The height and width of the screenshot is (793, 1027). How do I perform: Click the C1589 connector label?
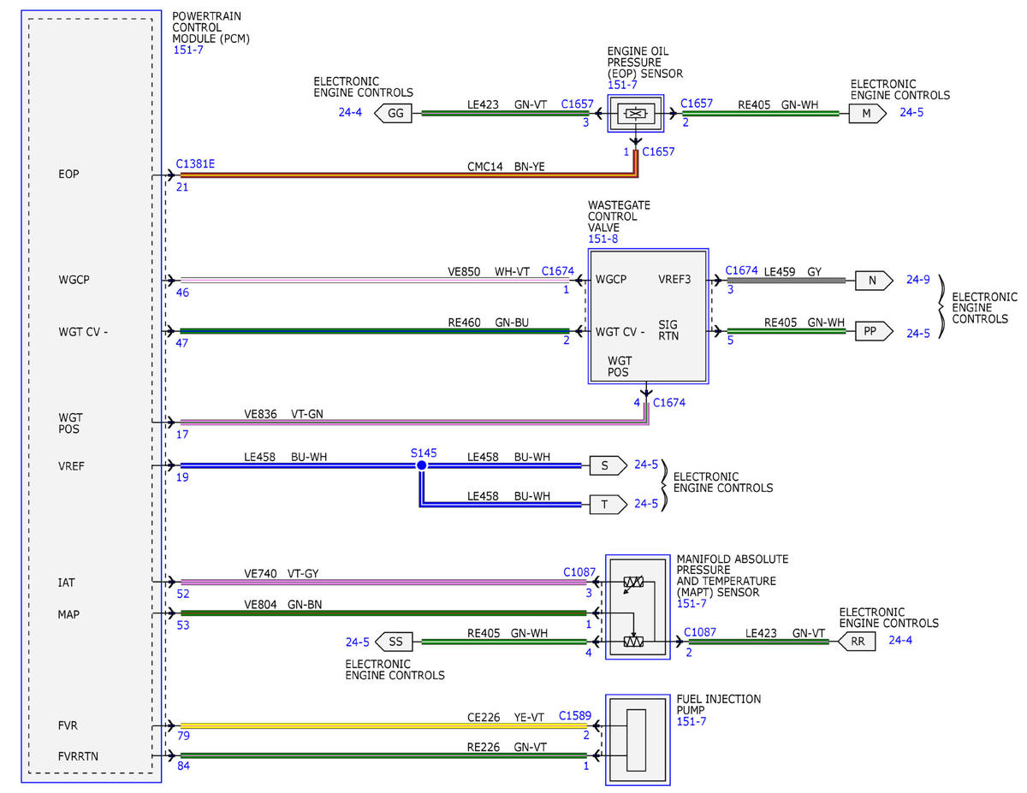pos(576,715)
